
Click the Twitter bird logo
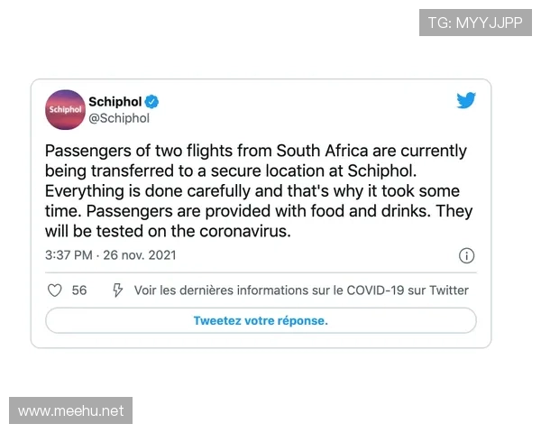pos(465,101)
